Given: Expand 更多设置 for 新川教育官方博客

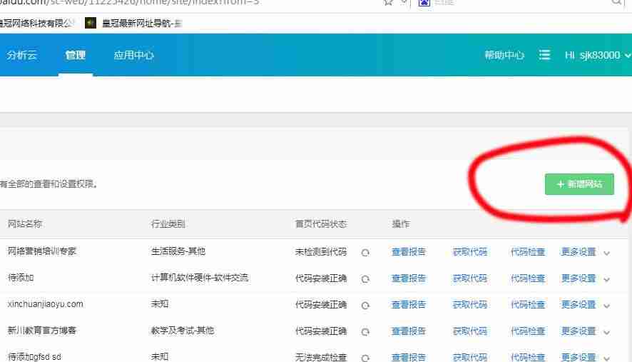Looking at the screenshot, I should [x=585, y=331].
